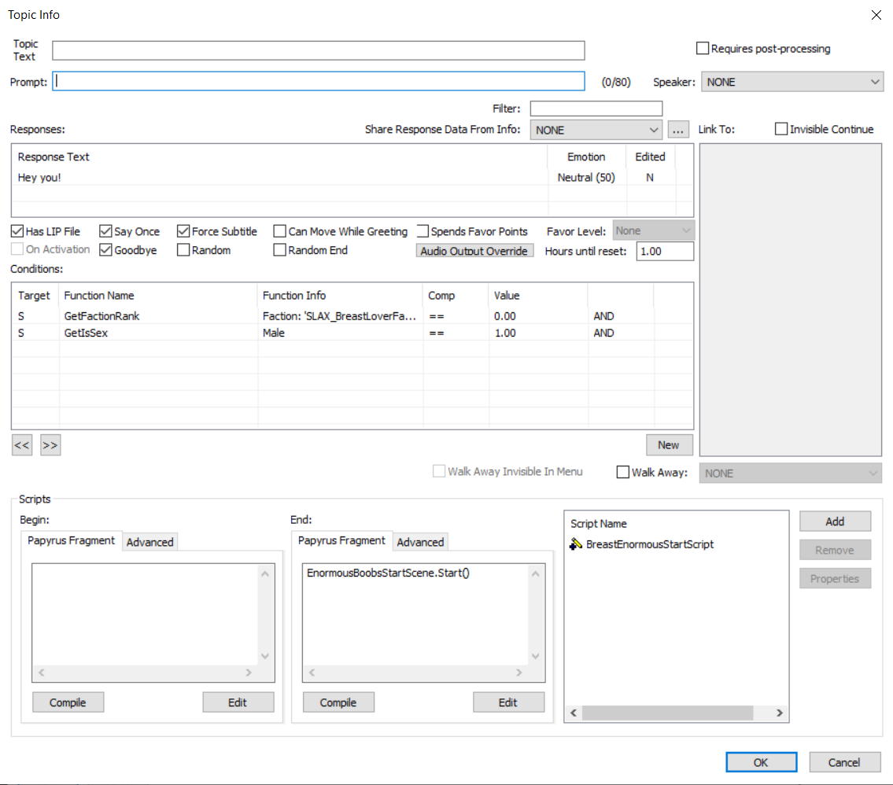
Task: Close the Topic Info dialog
Action: [876, 15]
